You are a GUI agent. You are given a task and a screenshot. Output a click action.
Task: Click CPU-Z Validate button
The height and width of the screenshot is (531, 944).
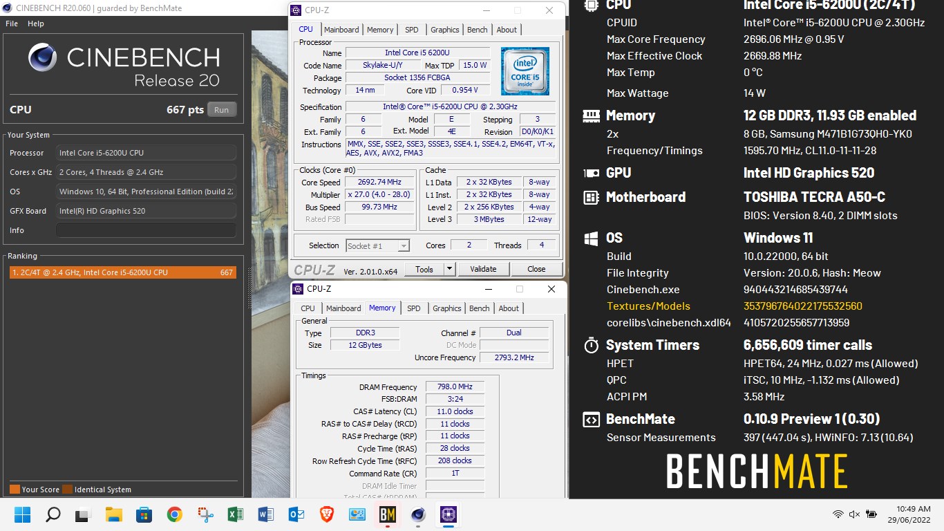pos(483,269)
